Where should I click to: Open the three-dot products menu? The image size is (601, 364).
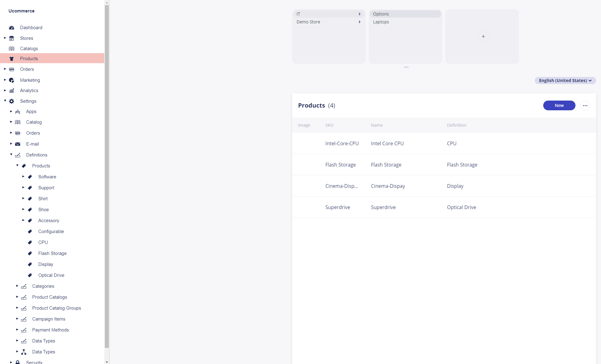pyautogui.click(x=585, y=105)
